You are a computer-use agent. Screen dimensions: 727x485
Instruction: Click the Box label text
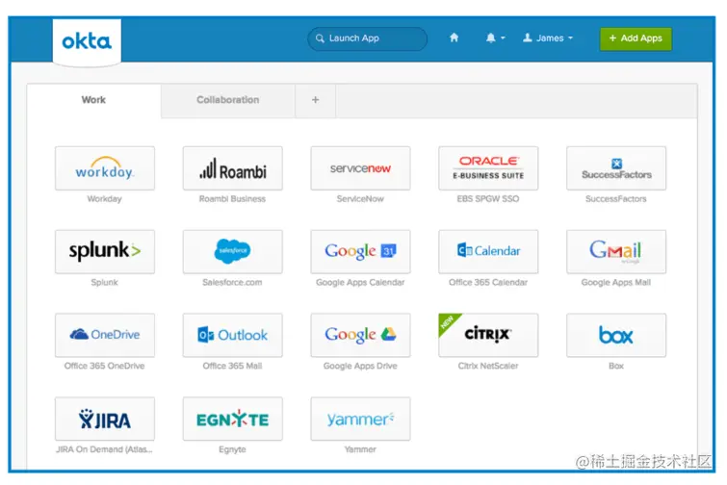616,366
